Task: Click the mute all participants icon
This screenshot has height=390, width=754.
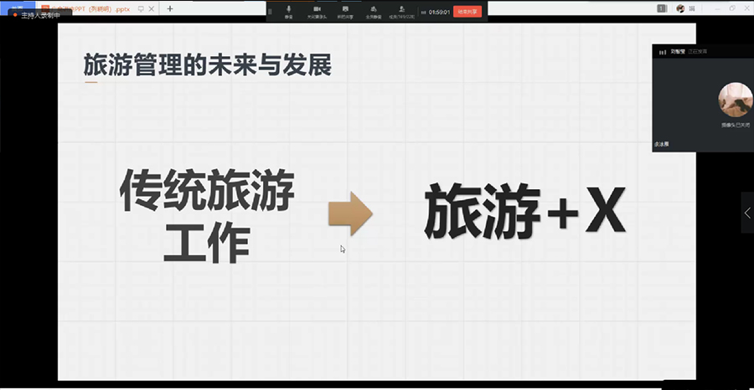Action: pyautogui.click(x=374, y=11)
